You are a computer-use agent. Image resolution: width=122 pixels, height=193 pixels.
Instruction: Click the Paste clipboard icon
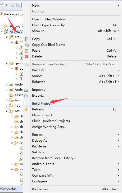click(x=26, y=51)
